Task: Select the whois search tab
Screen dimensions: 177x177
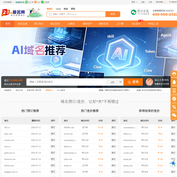Action: pyautogui.click(x=58, y=9)
